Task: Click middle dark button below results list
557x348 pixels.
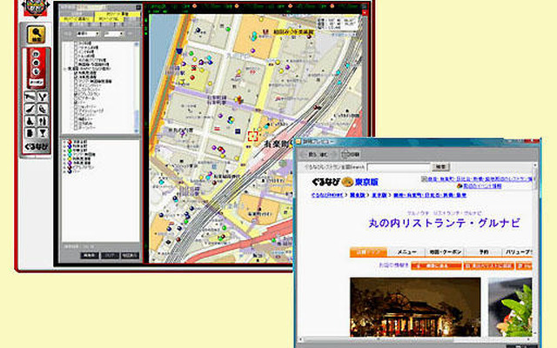Action: click(x=110, y=255)
